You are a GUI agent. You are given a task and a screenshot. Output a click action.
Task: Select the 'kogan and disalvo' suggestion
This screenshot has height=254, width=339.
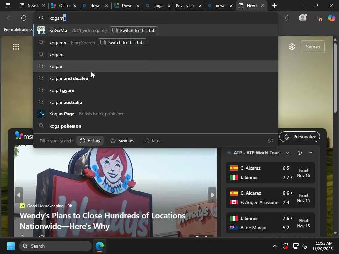tap(156, 78)
